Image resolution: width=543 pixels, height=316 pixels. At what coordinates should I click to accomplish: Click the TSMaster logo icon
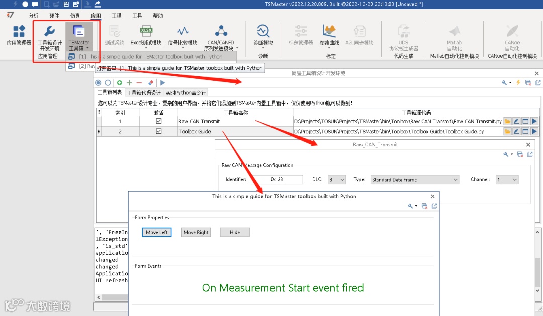pyautogui.click(x=11, y=15)
